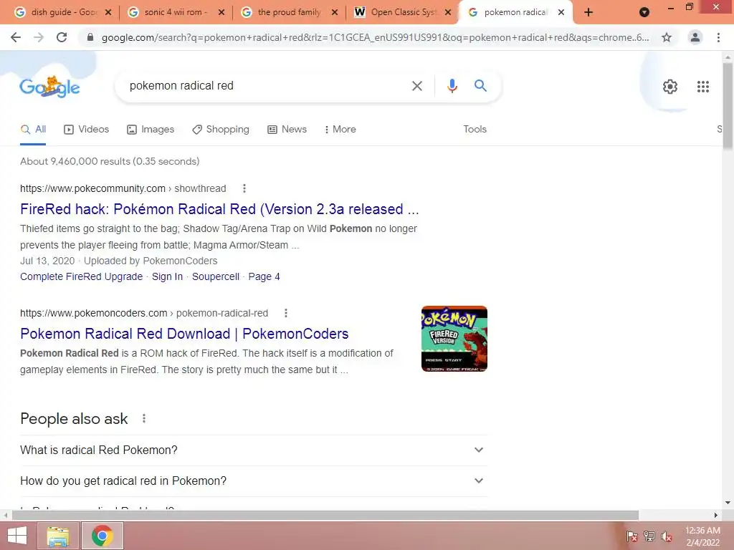Open Chrome's three-dot menu
Viewport: 734px width, 550px height.
[718, 37]
